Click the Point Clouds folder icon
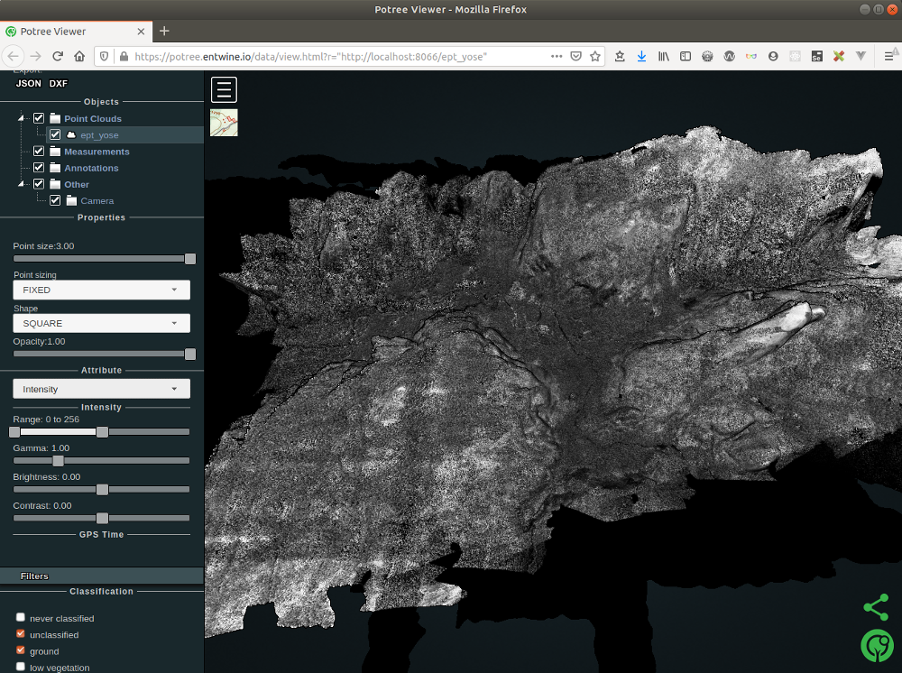This screenshot has width=902, height=673. pyautogui.click(x=55, y=118)
